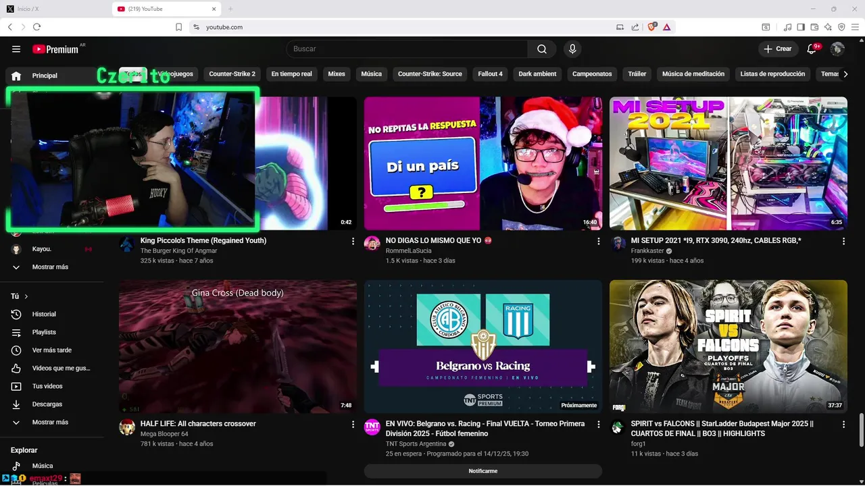The image size is (865, 486).
Task: Show more filter chips with right arrow
Action: point(845,74)
